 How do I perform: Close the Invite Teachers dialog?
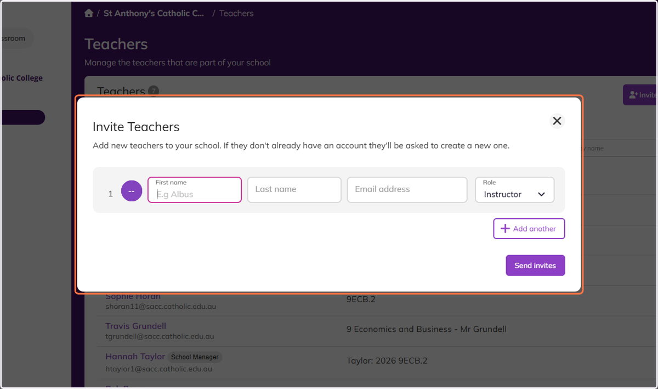[x=557, y=121]
